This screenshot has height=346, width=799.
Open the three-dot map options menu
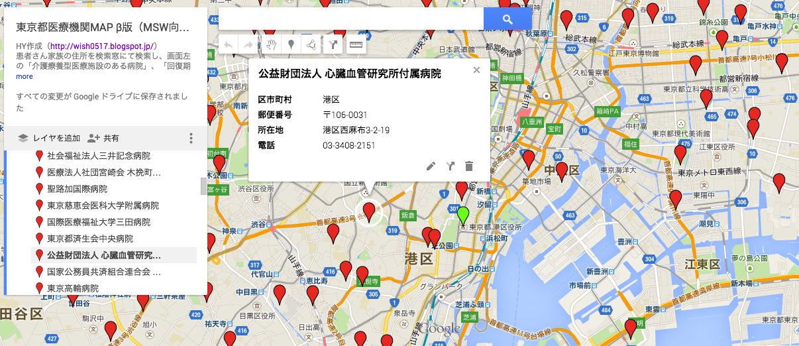click(x=191, y=138)
